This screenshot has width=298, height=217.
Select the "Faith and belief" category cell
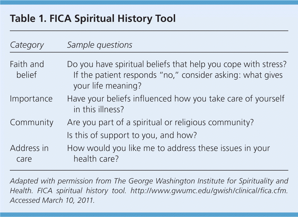[x=27, y=69]
